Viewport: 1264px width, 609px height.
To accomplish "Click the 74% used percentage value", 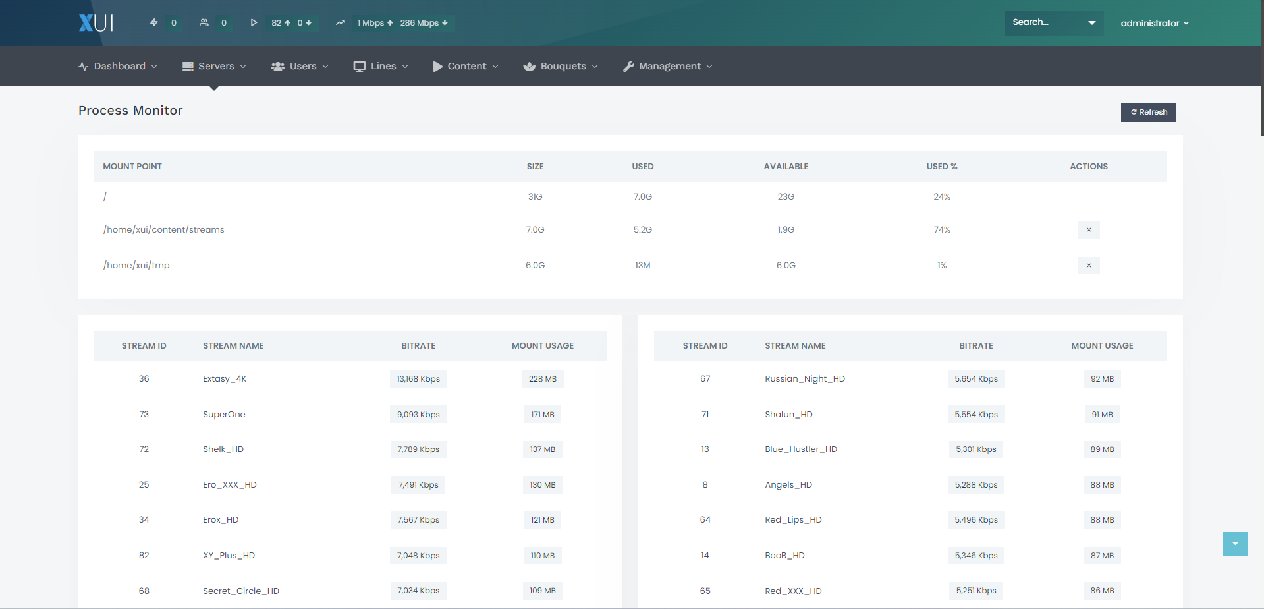I will coord(942,230).
